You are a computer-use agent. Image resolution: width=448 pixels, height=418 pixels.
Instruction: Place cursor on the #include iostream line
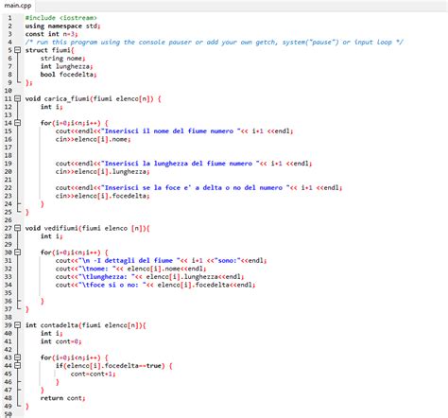(61, 18)
